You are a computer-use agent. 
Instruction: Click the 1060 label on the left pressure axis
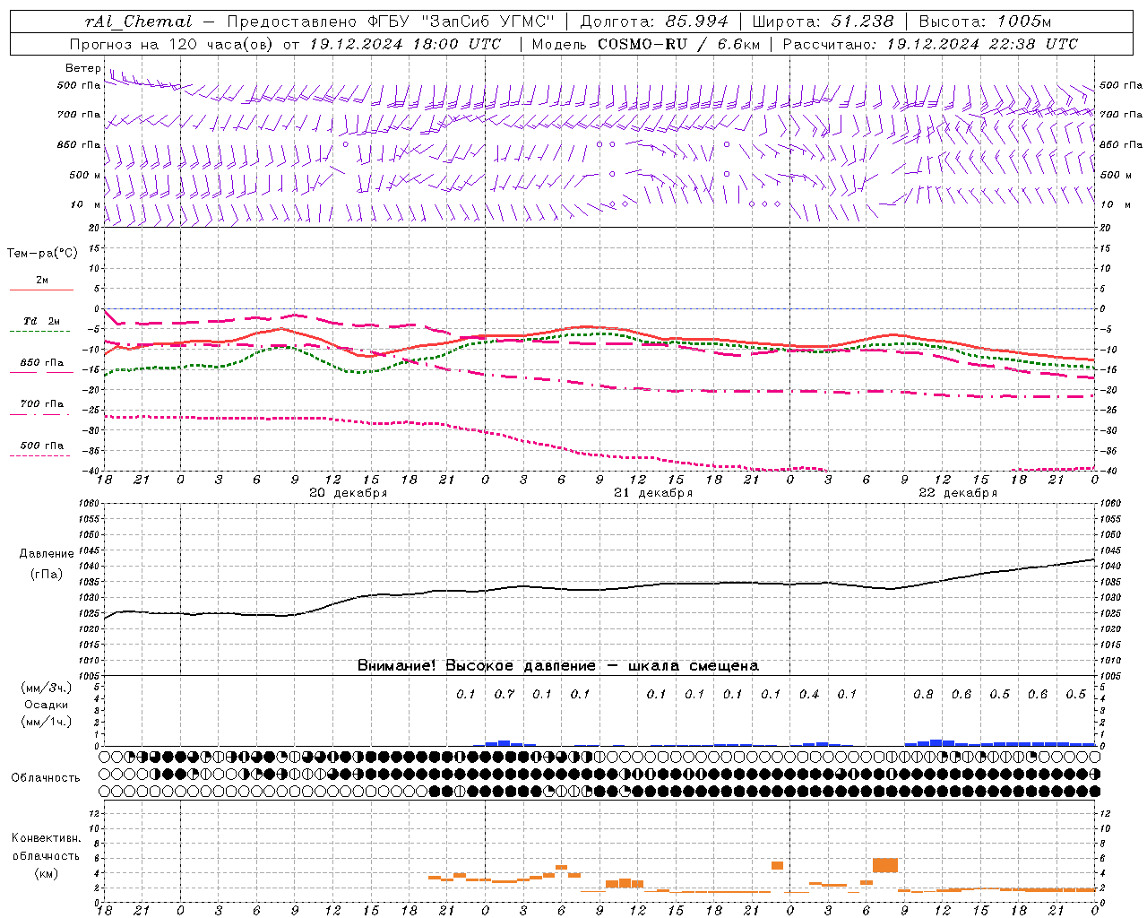[x=91, y=504]
